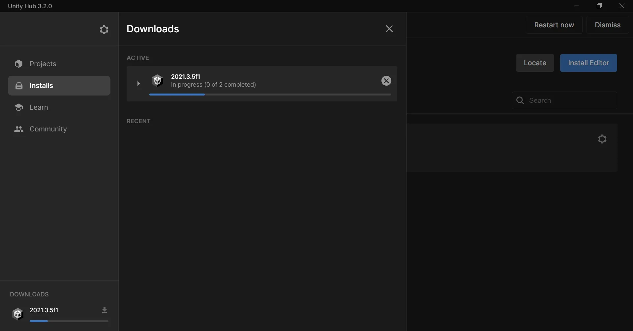633x331 pixels.
Task: Close the Downloads panel
Action: 389,29
